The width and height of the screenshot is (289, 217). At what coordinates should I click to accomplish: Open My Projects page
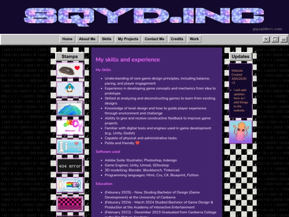click(x=128, y=39)
